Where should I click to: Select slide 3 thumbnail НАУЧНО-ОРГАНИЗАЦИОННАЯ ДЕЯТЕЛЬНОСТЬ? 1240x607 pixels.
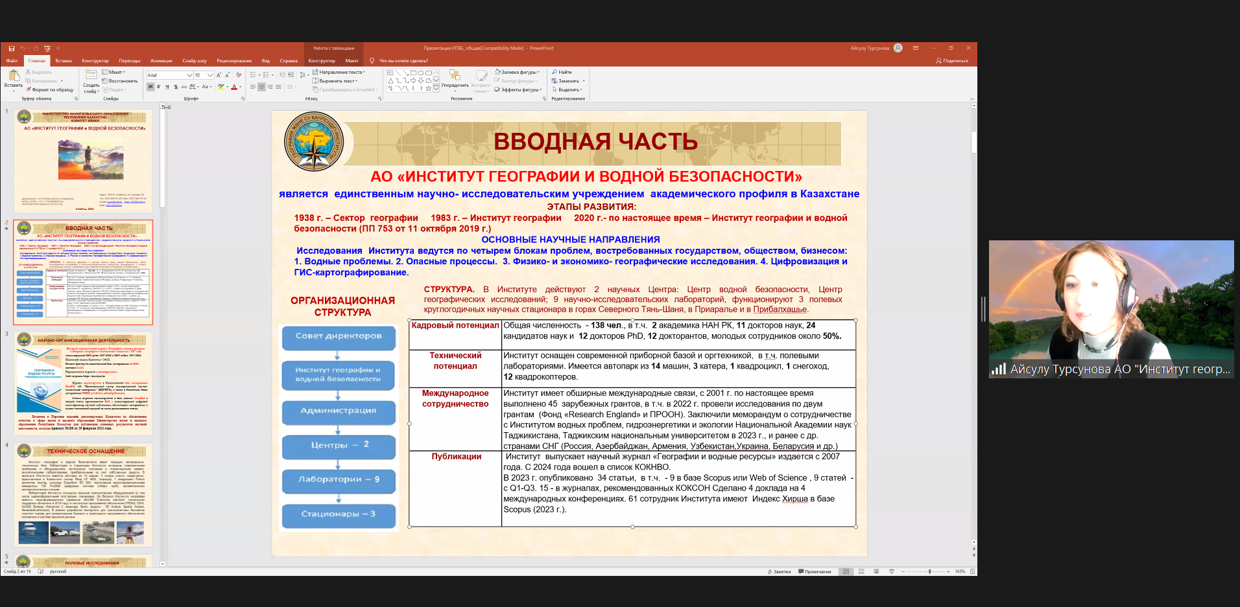coord(84,384)
